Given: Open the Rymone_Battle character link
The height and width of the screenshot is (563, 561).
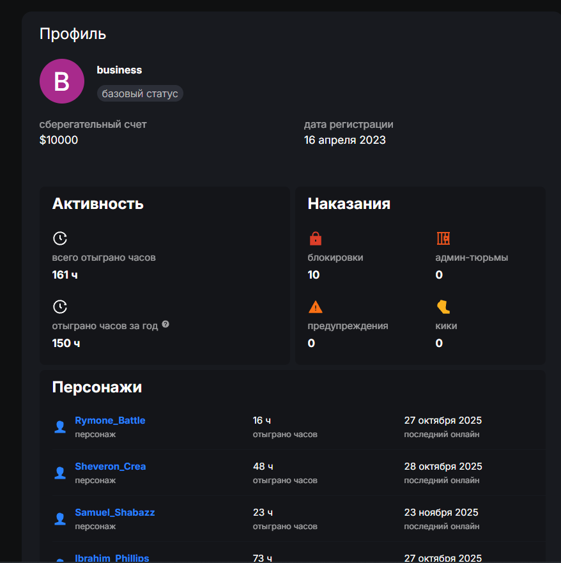Looking at the screenshot, I should [x=110, y=420].
